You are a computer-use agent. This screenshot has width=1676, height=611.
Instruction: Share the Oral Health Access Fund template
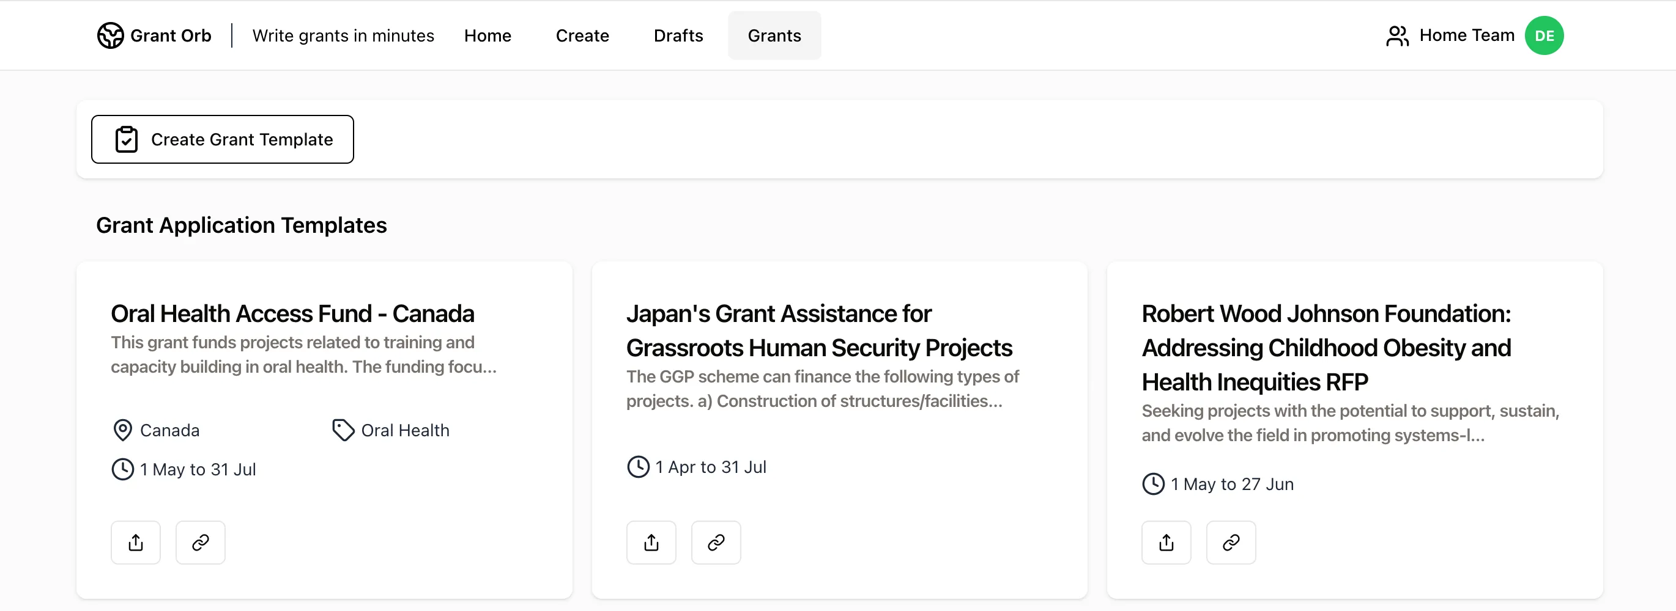[x=135, y=543]
